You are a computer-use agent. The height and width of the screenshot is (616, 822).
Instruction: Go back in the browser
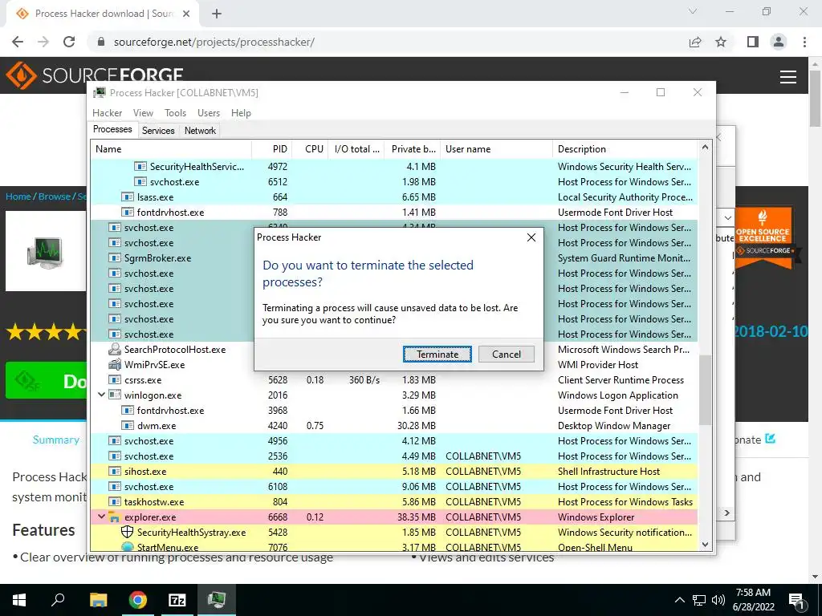click(18, 42)
